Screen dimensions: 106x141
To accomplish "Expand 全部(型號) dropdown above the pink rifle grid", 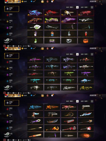I will point(87,54).
